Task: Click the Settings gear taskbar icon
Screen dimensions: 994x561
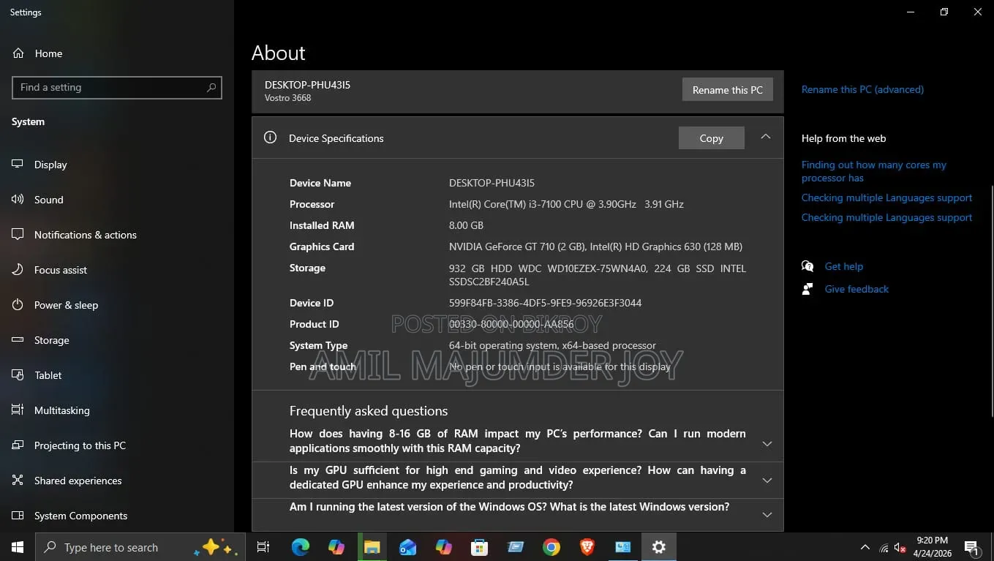Action: click(659, 547)
